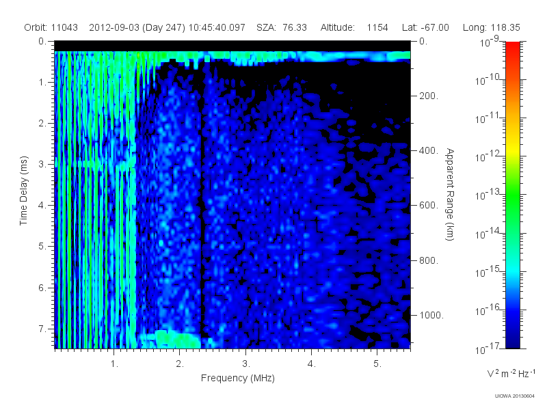
Task: Click the '7.' time delay tick label
Action: pyautogui.click(x=42, y=329)
